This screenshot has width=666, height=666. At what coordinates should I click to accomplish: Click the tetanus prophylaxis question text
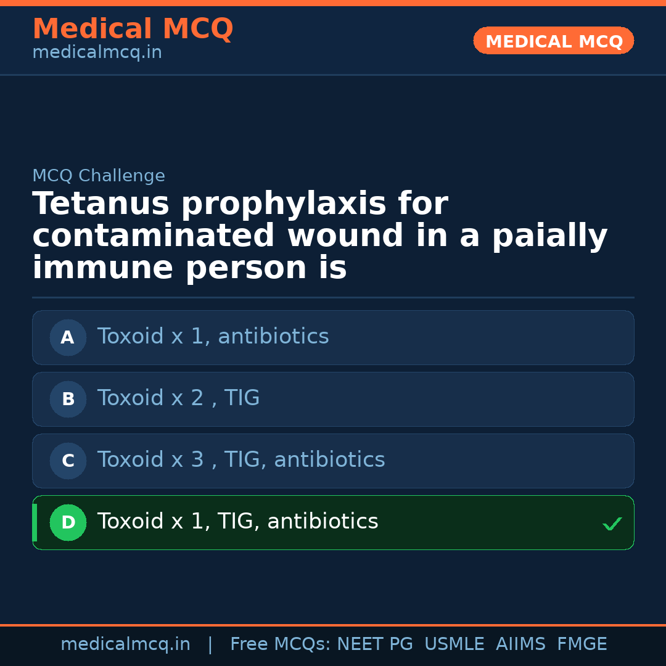tap(319, 236)
